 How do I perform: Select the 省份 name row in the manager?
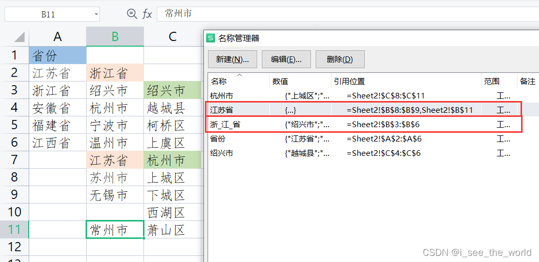click(x=374, y=139)
